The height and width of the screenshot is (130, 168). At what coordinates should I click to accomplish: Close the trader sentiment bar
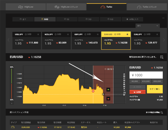(12, 104)
